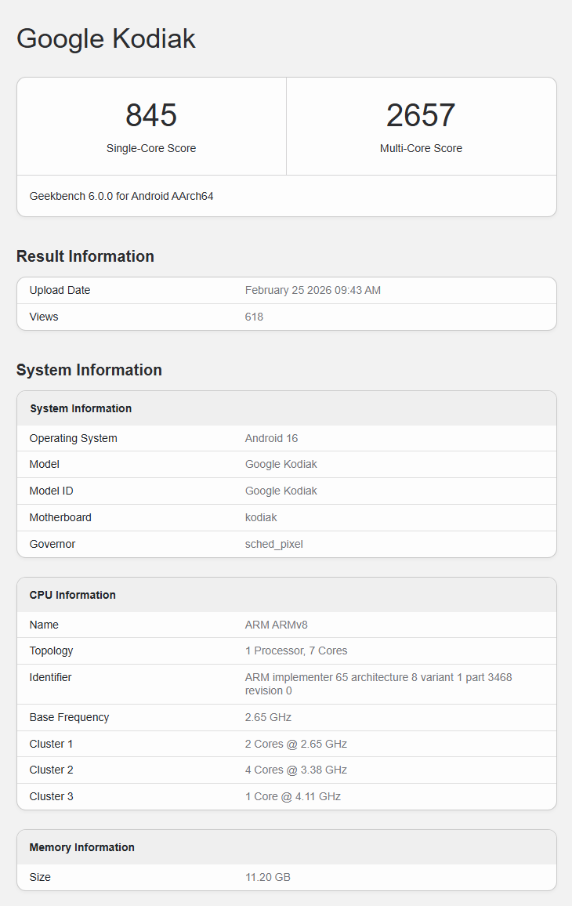Click the memory size 11.20 GB
Screen dimensions: 572x906
[268, 877]
